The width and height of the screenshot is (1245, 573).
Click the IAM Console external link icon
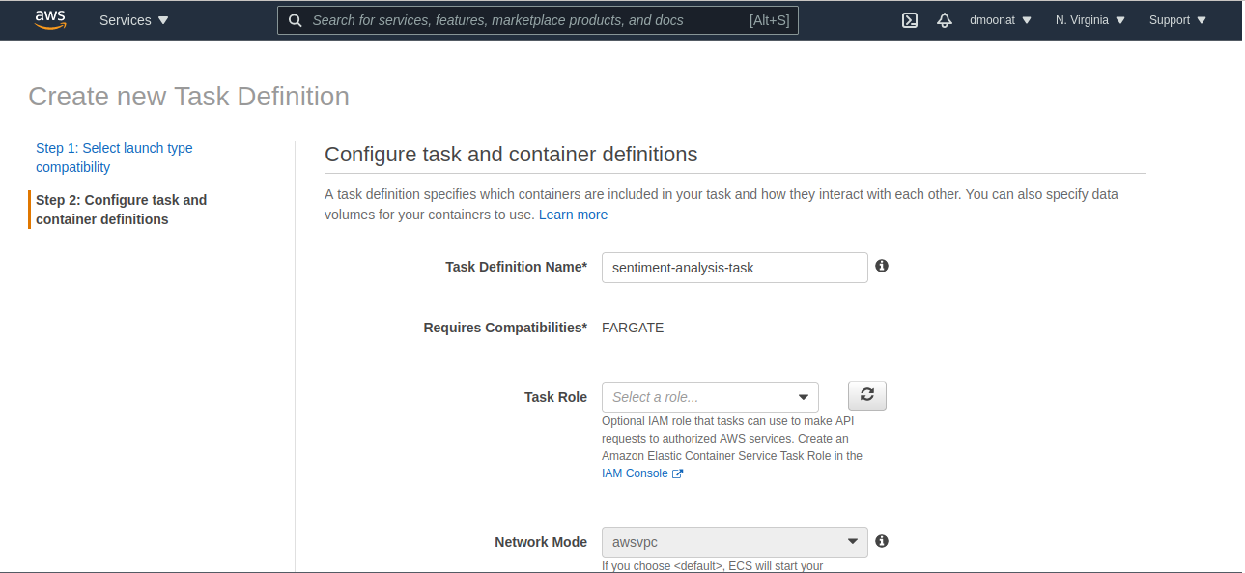pyautogui.click(x=678, y=473)
